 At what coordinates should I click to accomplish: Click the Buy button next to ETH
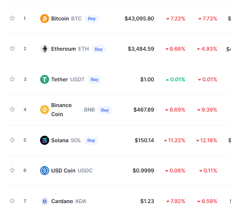(99, 49)
